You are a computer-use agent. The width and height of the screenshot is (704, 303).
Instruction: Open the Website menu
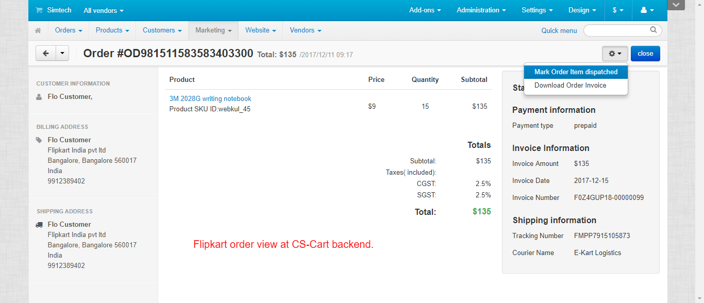coord(260,30)
